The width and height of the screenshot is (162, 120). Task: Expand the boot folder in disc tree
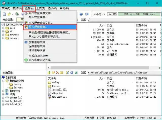[x=3, y=28]
